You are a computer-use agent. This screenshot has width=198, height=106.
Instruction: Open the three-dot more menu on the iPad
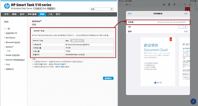(195, 5)
